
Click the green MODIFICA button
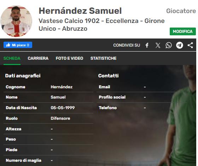coord(182,31)
